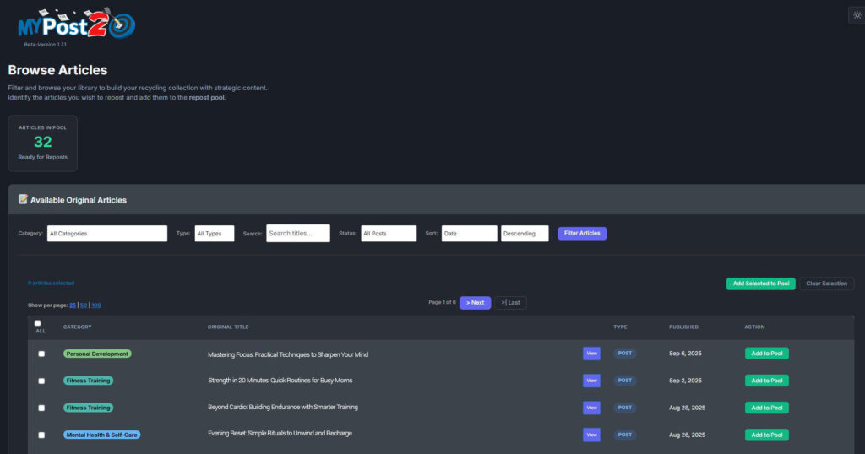Jump to the Last page
This screenshot has height=454, width=865.
(510, 303)
